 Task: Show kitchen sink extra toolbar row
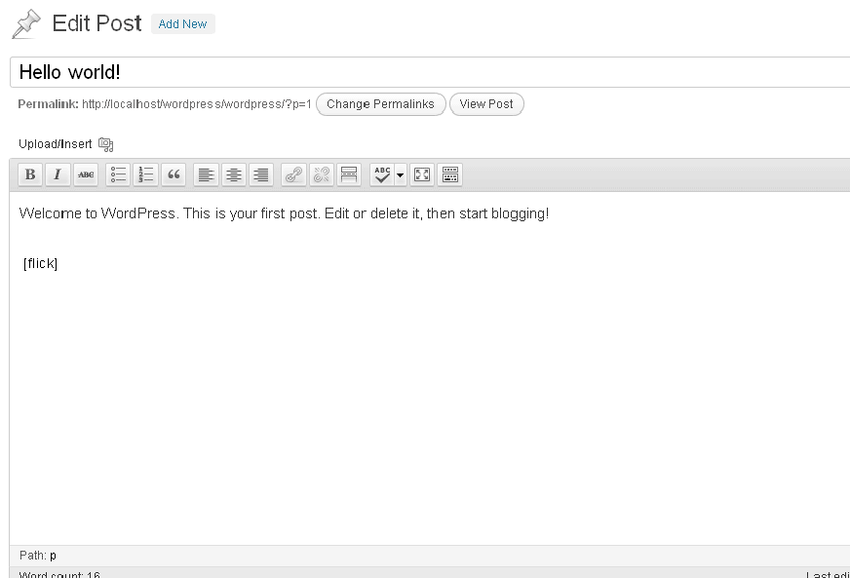(x=450, y=174)
